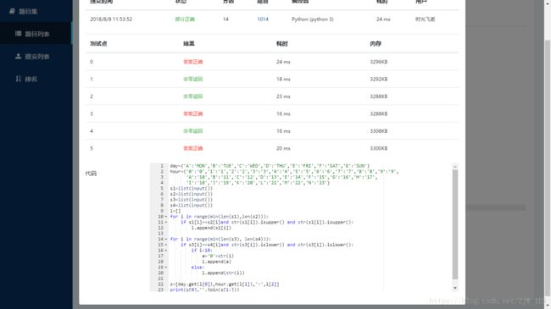Click the result column header
The height and width of the screenshot is (309, 551).
[189, 43]
